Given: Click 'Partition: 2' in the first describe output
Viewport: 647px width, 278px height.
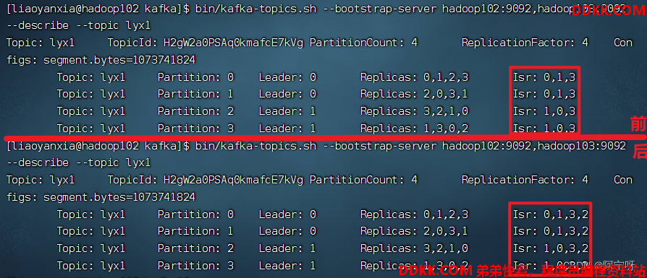Looking at the screenshot, I should (196, 111).
